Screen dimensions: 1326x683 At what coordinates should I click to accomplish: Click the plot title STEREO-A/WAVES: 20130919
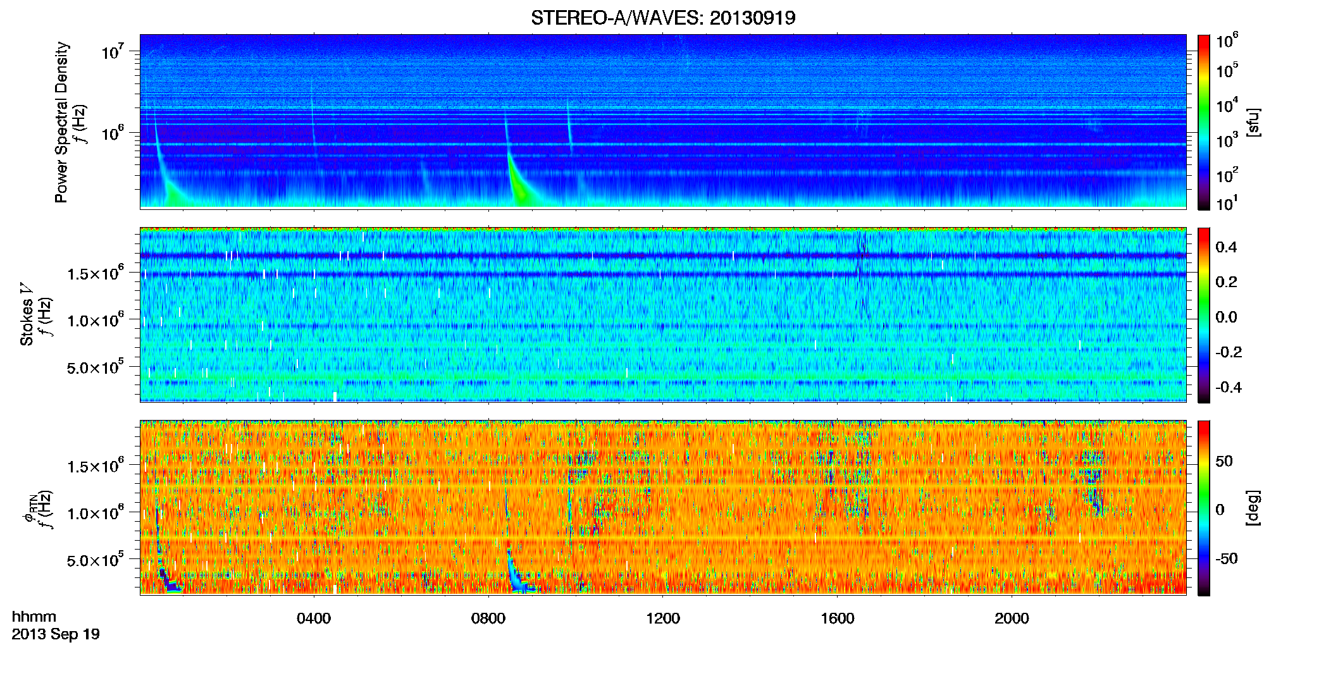point(663,18)
